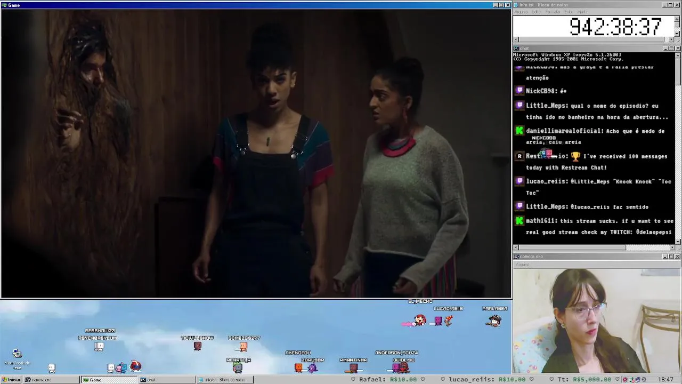Screen dimensions: 682x384
Task: Click avatar labeled PARLASEA
Action: pyautogui.click(x=494, y=321)
